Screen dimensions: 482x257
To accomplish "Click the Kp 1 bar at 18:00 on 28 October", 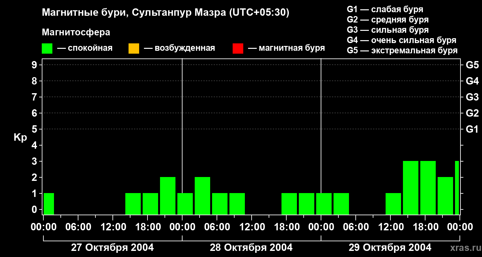I will coord(289,204).
